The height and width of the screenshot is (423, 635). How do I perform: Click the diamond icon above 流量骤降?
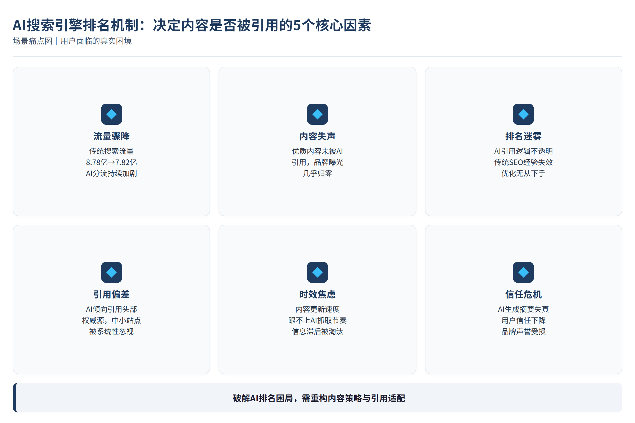tap(111, 114)
